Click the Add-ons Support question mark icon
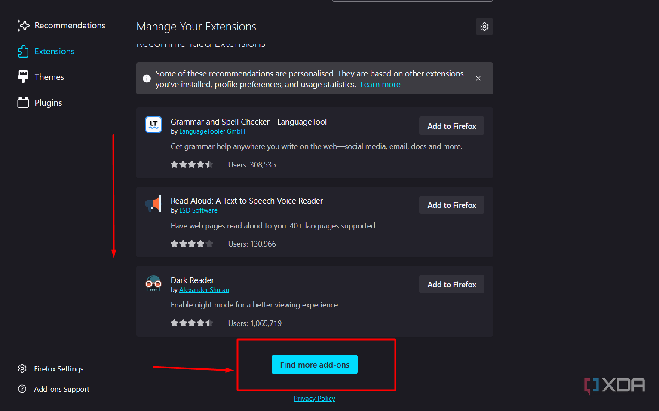 pos(22,389)
